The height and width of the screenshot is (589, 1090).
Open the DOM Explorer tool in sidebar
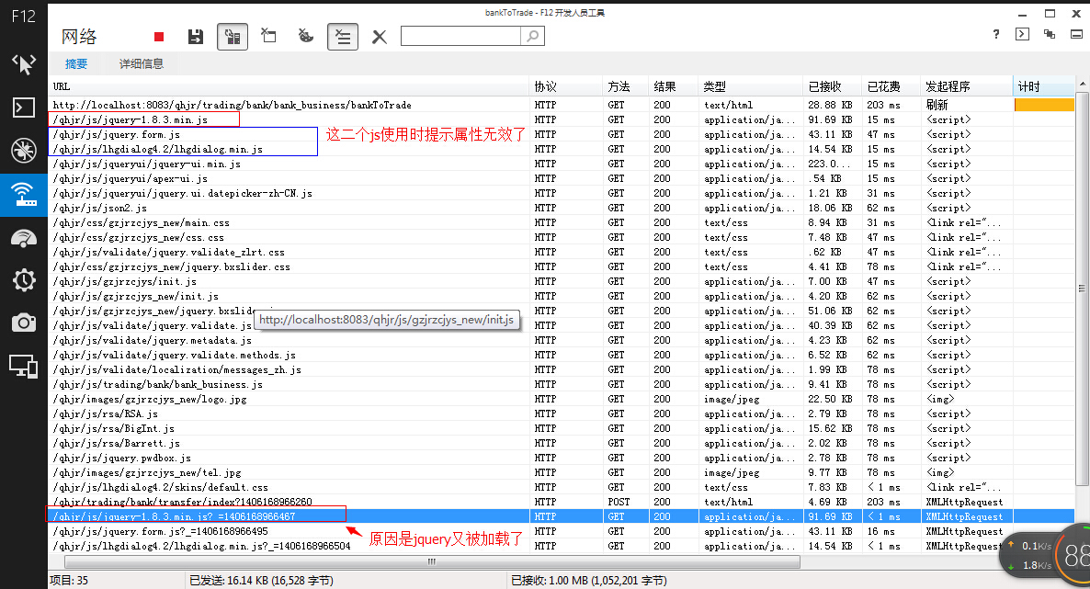tap(23, 63)
